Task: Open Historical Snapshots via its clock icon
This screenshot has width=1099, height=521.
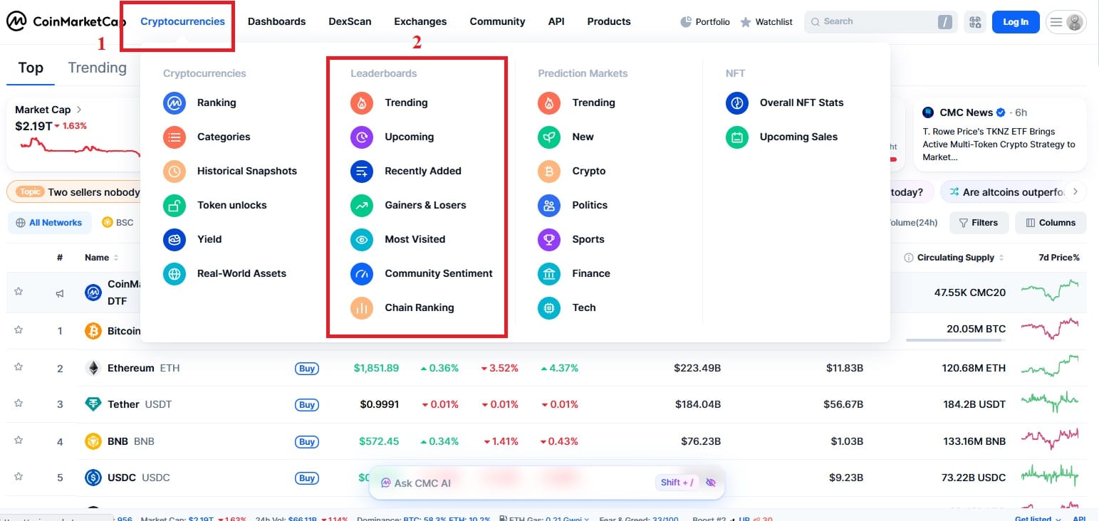Action: (175, 171)
